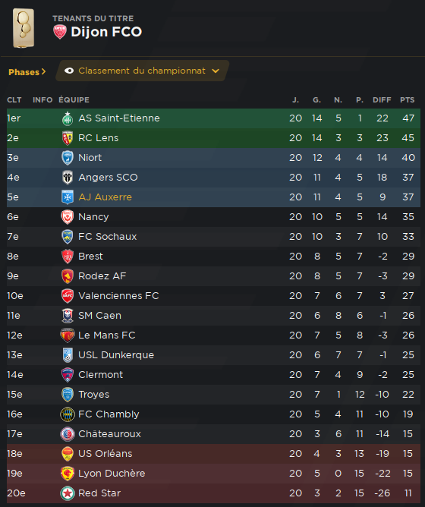Open the AJ Auxerre team link
425x507 pixels.
click(x=105, y=197)
